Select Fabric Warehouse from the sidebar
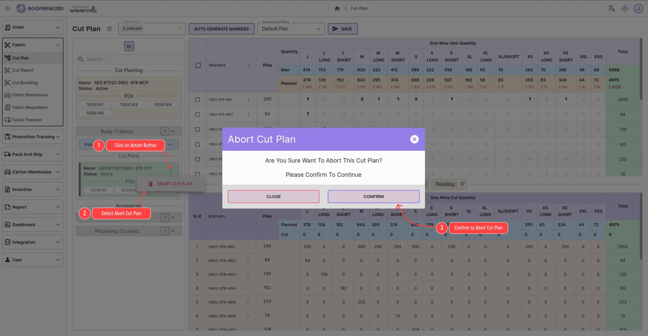The image size is (648, 336). (x=30, y=95)
